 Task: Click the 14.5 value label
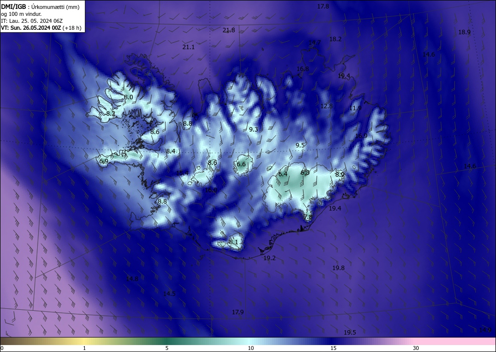[x=169, y=294]
